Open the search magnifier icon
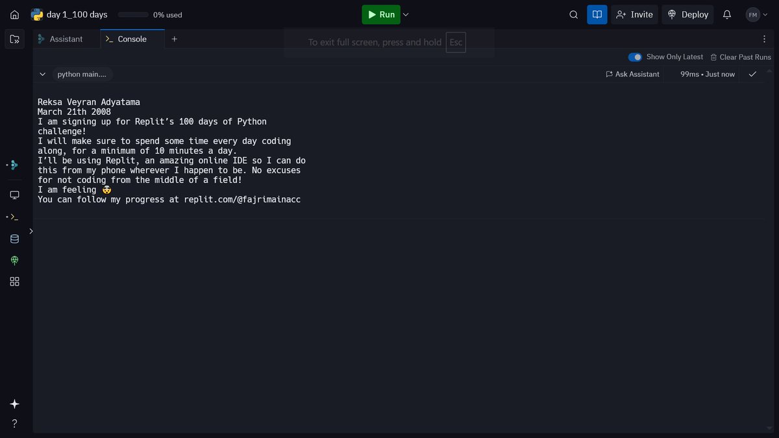Screen dimensions: 779x438 (x=573, y=14)
